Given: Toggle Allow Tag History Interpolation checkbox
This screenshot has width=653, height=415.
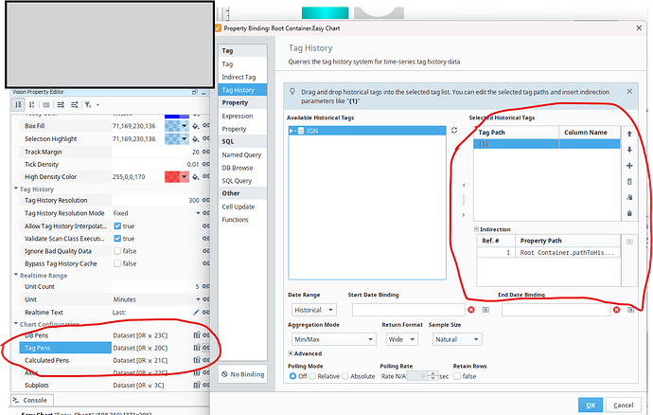Looking at the screenshot, I should click(x=117, y=226).
